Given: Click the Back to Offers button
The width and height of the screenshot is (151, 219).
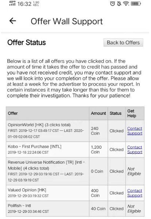Looking at the screenshot, I should point(123,43).
